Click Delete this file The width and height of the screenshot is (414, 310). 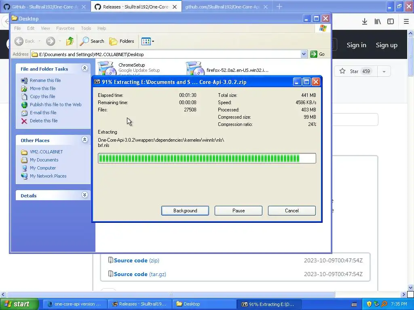pyautogui.click(x=44, y=121)
